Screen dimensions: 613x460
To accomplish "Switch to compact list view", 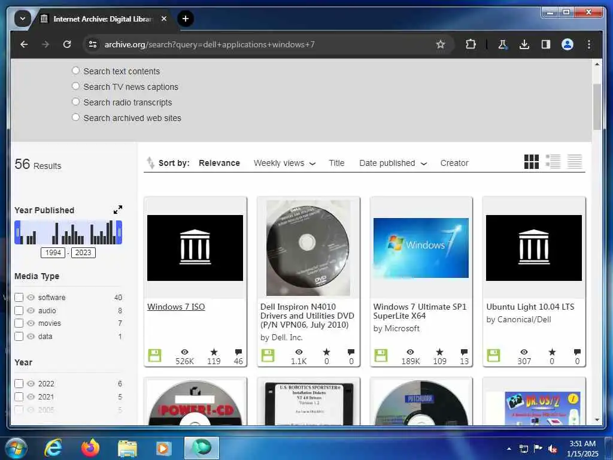I will pyautogui.click(x=575, y=162).
